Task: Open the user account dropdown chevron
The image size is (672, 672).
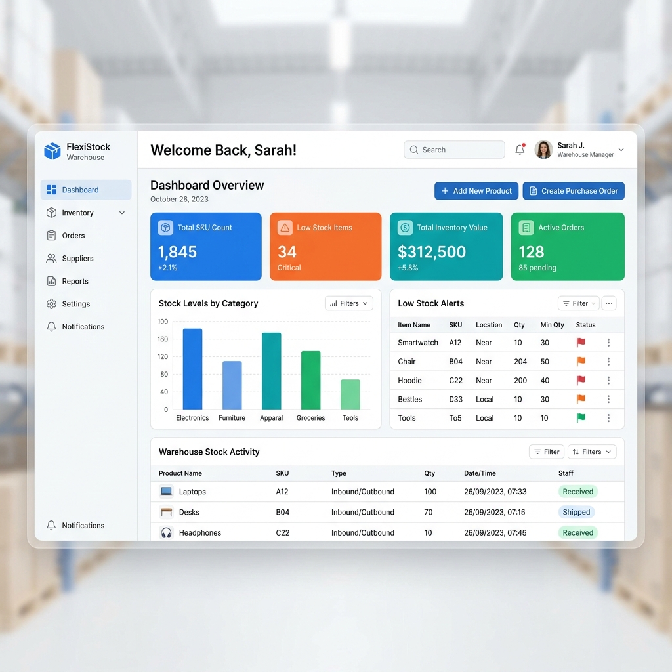Action: tap(621, 150)
